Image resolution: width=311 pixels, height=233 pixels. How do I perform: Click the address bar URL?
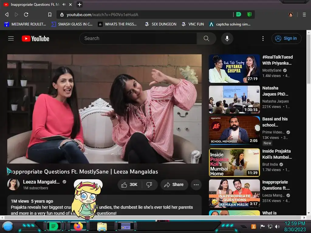point(102,15)
